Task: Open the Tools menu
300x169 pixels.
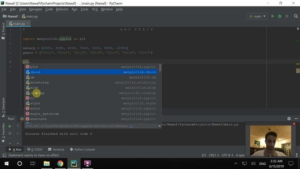Action: click(84, 9)
